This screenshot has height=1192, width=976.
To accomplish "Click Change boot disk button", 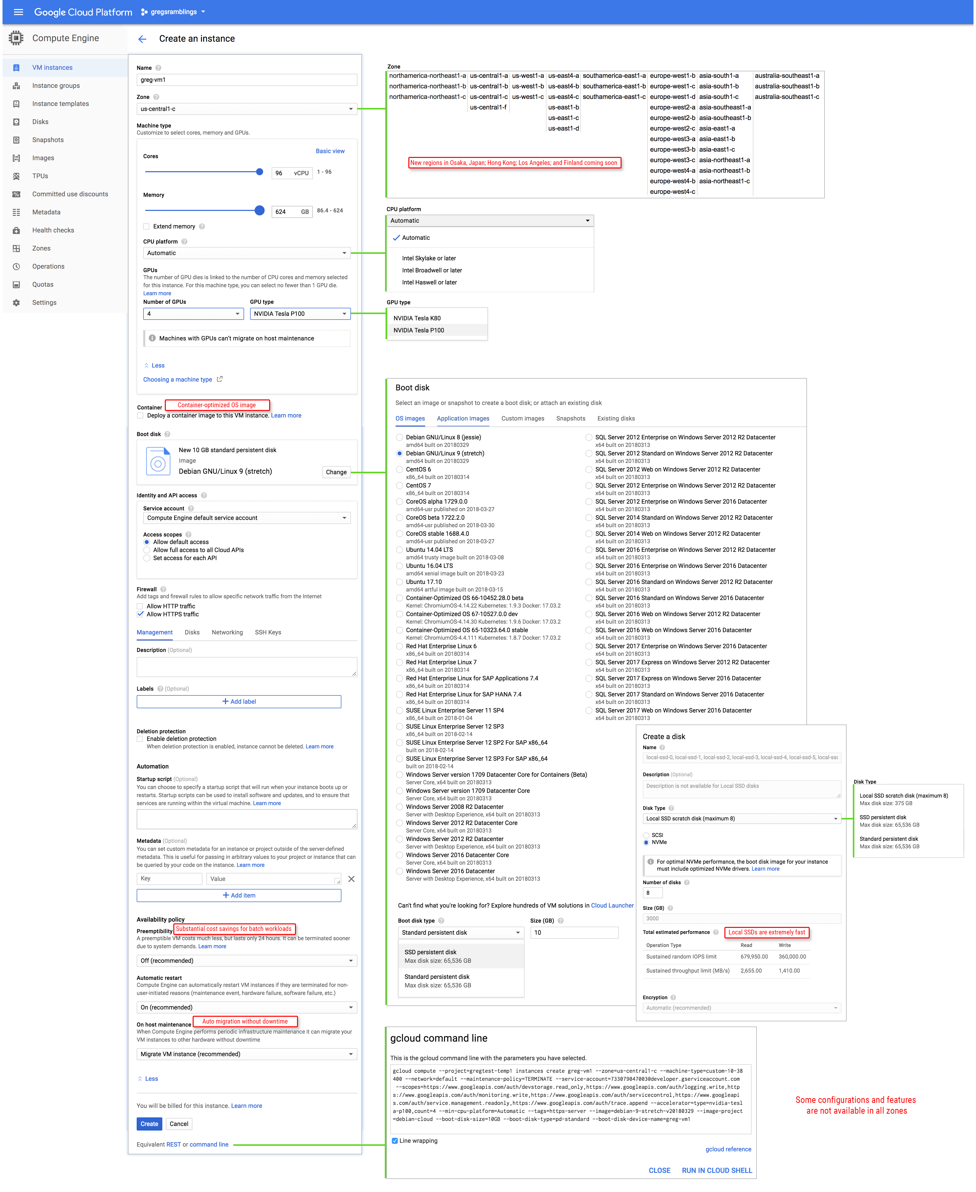I will [x=336, y=472].
